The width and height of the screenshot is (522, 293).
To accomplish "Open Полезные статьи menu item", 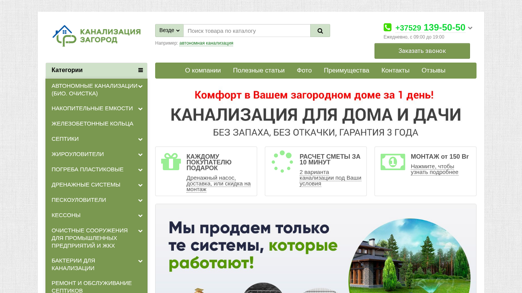I will [259, 71].
